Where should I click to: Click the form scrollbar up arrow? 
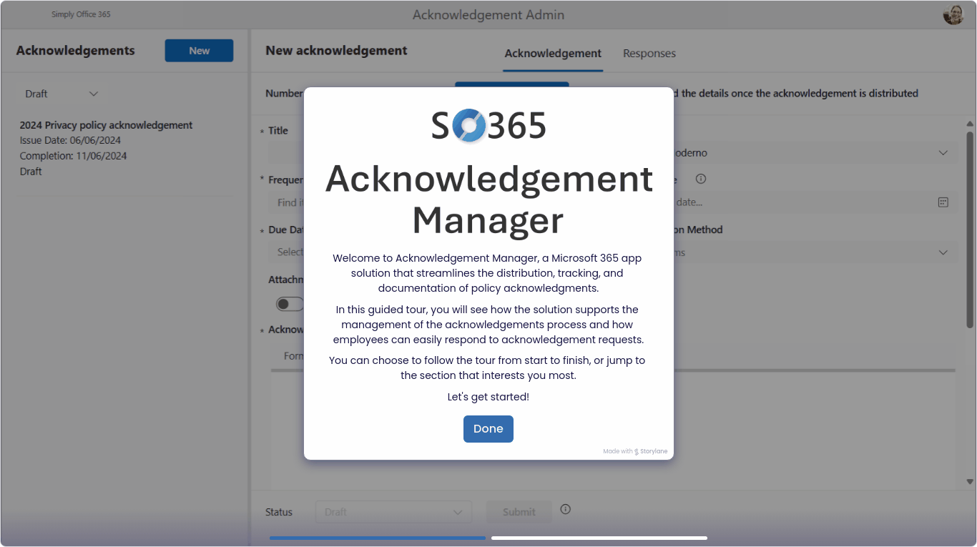tap(970, 124)
